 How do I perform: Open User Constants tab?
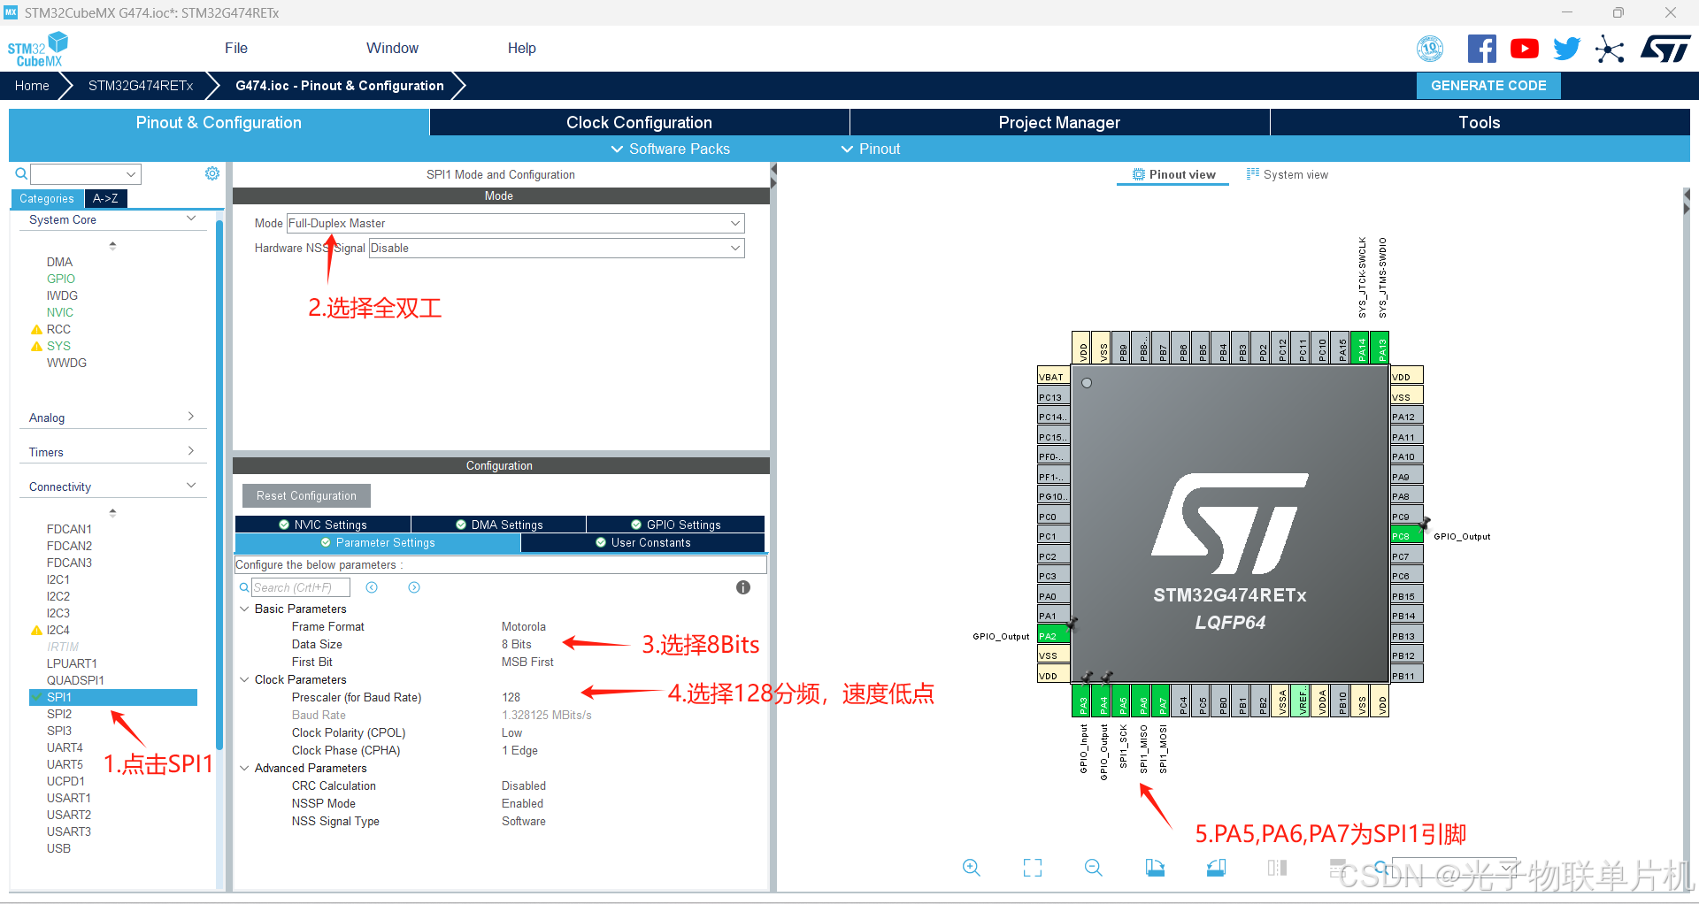[642, 542]
